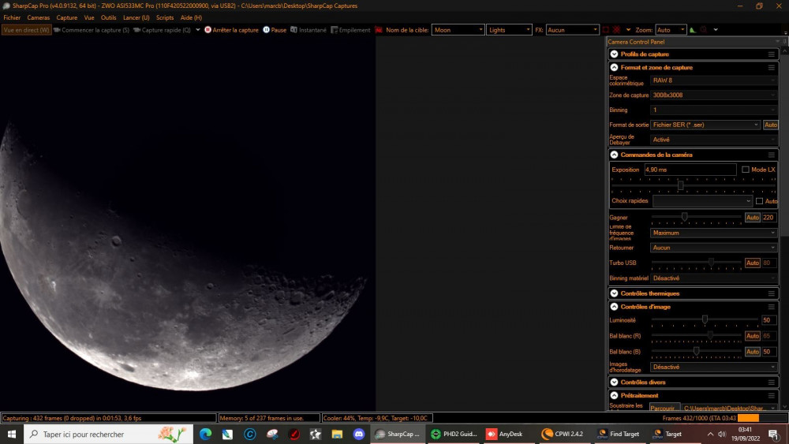The height and width of the screenshot is (444, 789).
Task: Open File Explorer from the taskbar
Action: click(x=337, y=434)
